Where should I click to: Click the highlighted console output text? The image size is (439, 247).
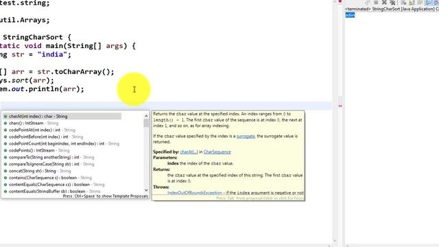[x=350, y=15]
